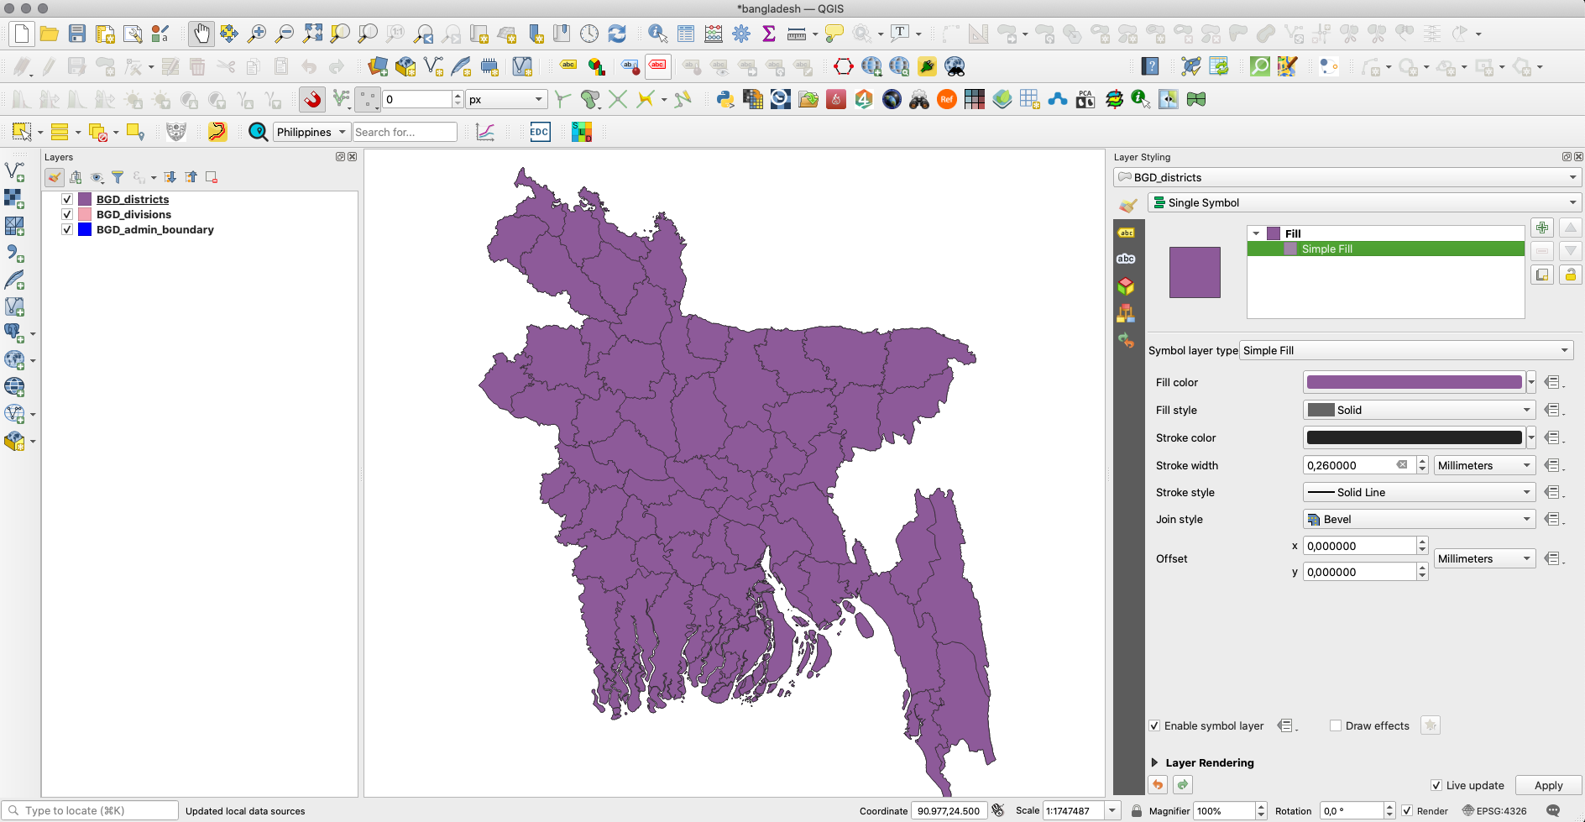Open Labels tab in Layer Styling
This screenshot has width=1585, height=822.
click(x=1126, y=233)
